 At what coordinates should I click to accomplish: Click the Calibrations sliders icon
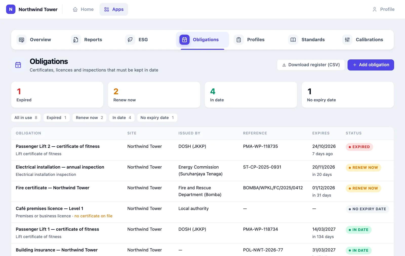tap(347, 40)
